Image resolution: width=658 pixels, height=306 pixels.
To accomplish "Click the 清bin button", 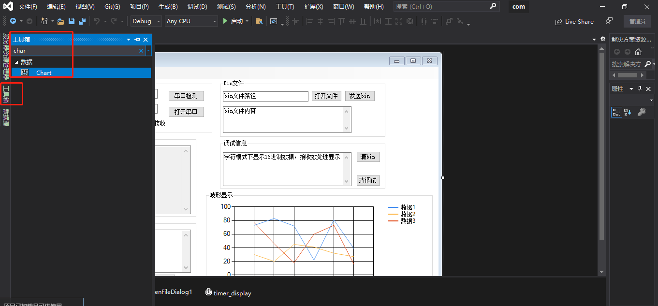I will [x=368, y=157].
